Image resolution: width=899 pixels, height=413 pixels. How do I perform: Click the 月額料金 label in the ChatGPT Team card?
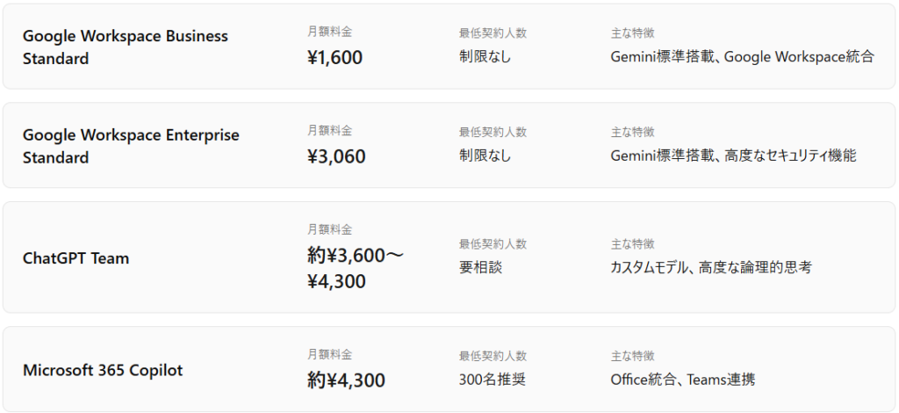click(x=329, y=229)
